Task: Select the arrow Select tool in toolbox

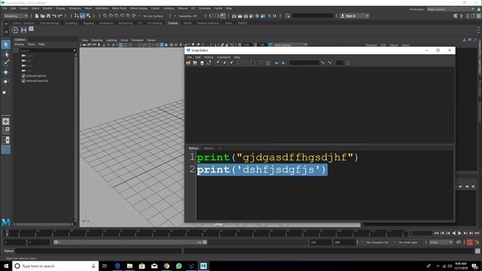Action: pyautogui.click(x=6, y=45)
